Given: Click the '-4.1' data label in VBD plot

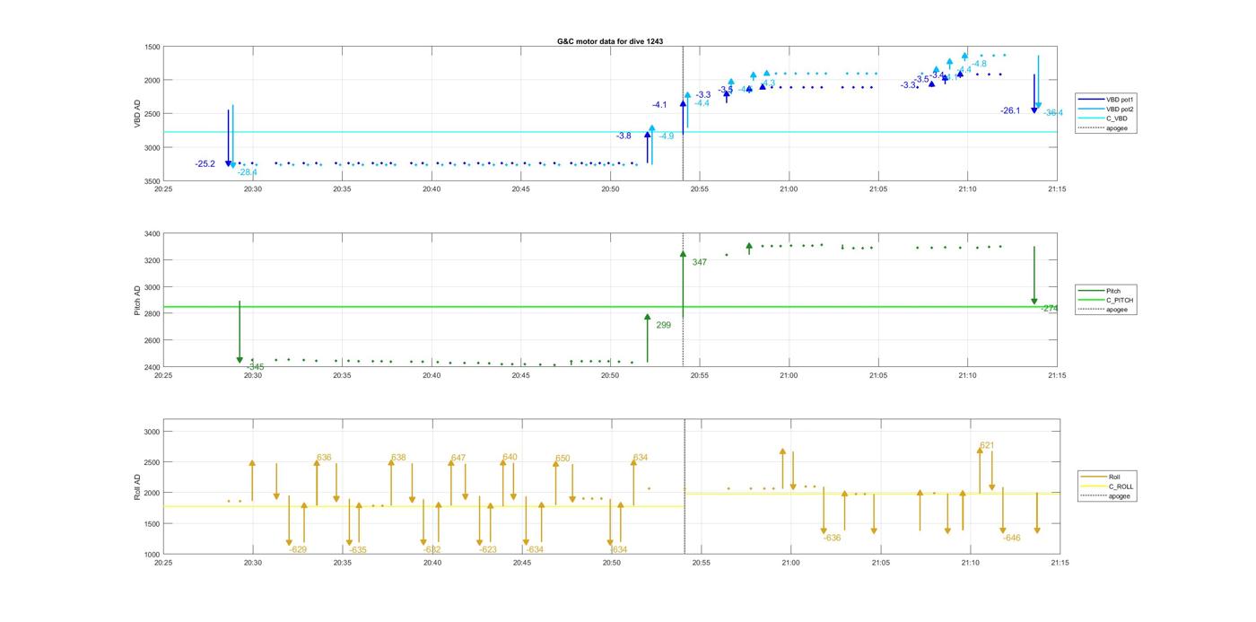Looking at the screenshot, I should pyautogui.click(x=659, y=106).
